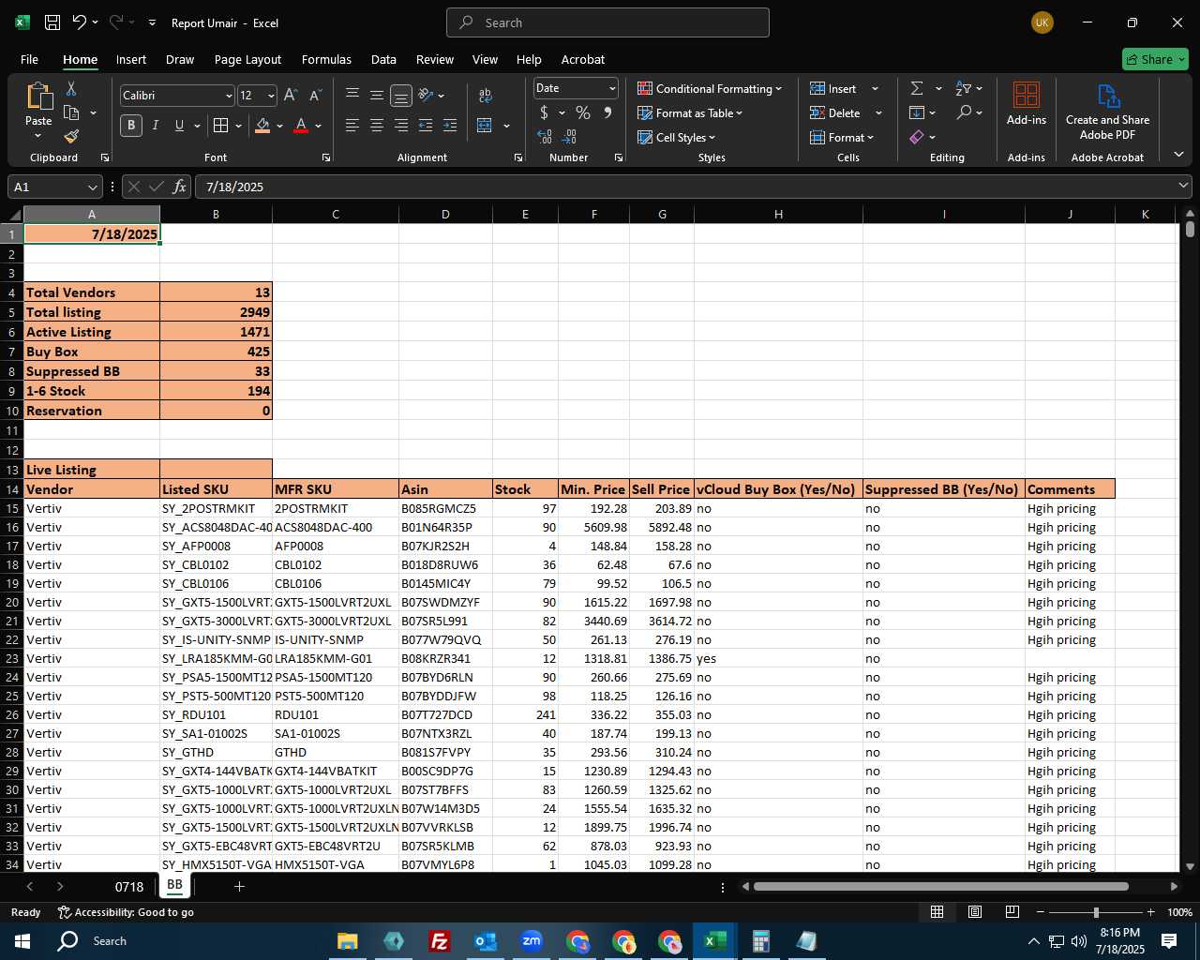Open the File menu
This screenshot has height=960, width=1200.
coord(29,59)
